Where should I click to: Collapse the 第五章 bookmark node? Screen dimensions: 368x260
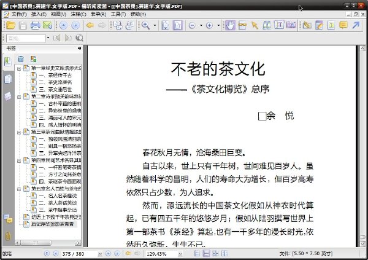click(19, 189)
